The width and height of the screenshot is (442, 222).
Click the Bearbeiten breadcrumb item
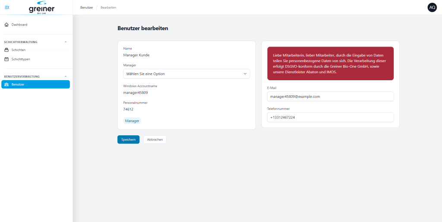pyautogui.click(x=108, y=8)
